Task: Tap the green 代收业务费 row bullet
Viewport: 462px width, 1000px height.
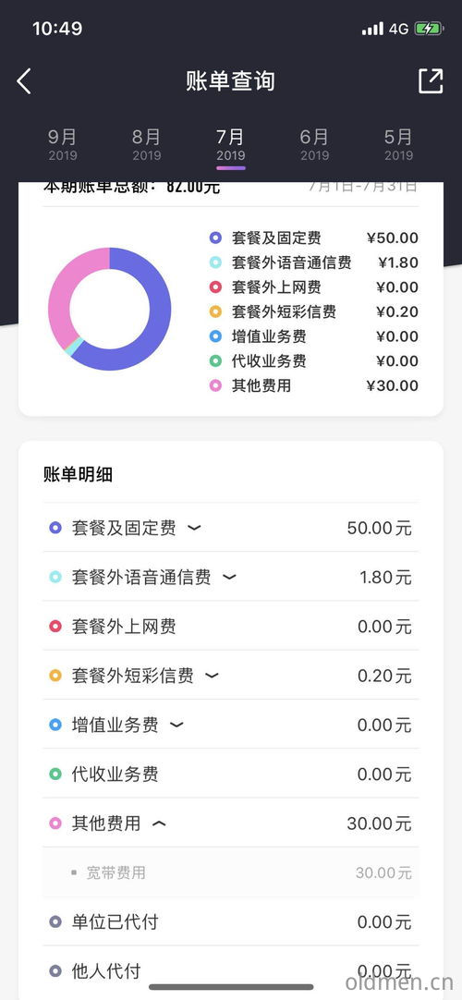Action: click(55, 774)
